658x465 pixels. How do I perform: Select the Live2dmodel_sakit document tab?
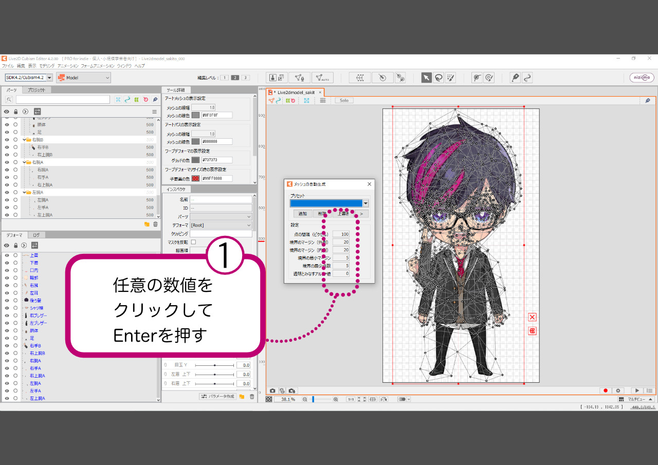(296, 92)
